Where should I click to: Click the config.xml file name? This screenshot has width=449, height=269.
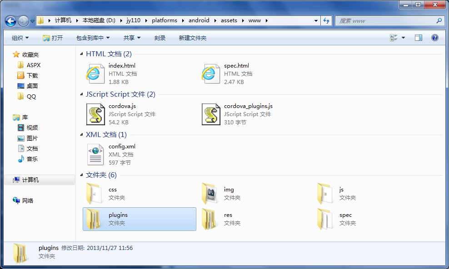(x=122, y=147)
